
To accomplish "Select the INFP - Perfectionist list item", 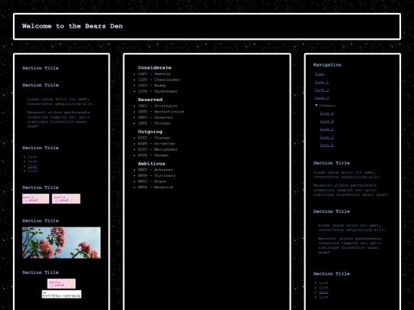I will 161,112.
